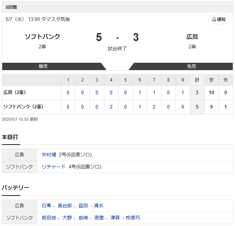The width and height of the screenshot is (235, 226).
Task: Click the ソフトバンク（2軍） row label in scoreboard
Action: coord(23,107)
